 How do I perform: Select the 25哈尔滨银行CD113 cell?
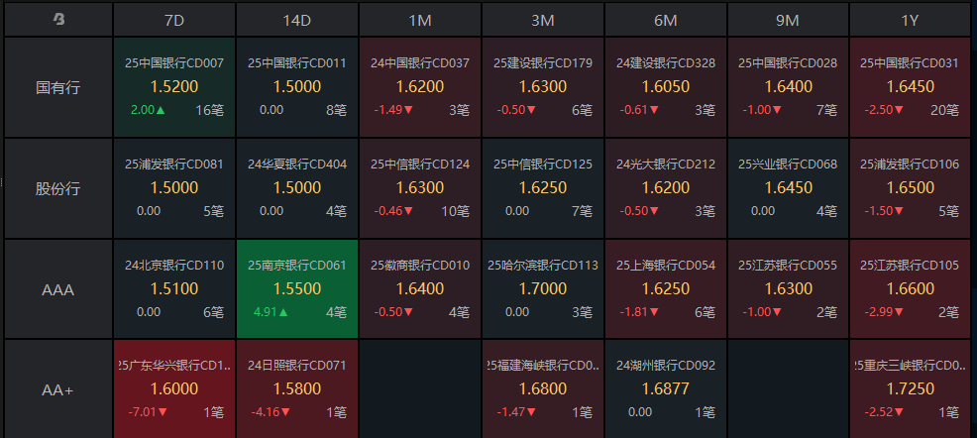542,289
